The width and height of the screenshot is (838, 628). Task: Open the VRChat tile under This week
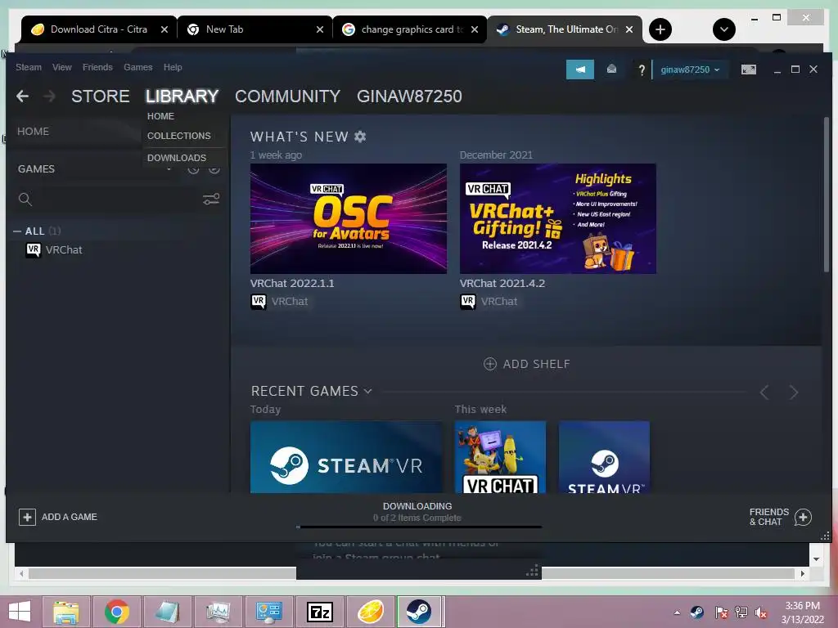click(x=500, y=457)
